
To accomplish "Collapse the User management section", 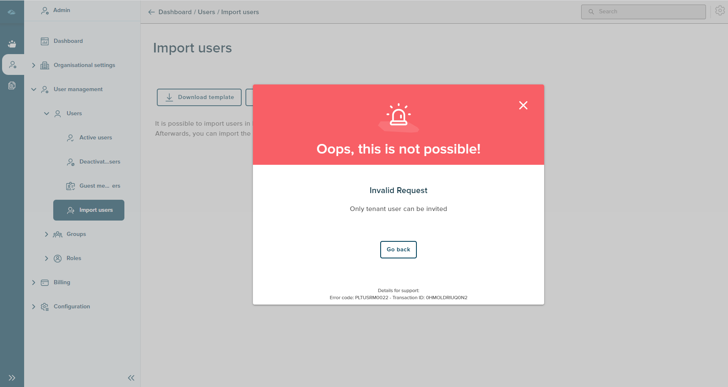I will pyautogui.click(x=34, y=89).
